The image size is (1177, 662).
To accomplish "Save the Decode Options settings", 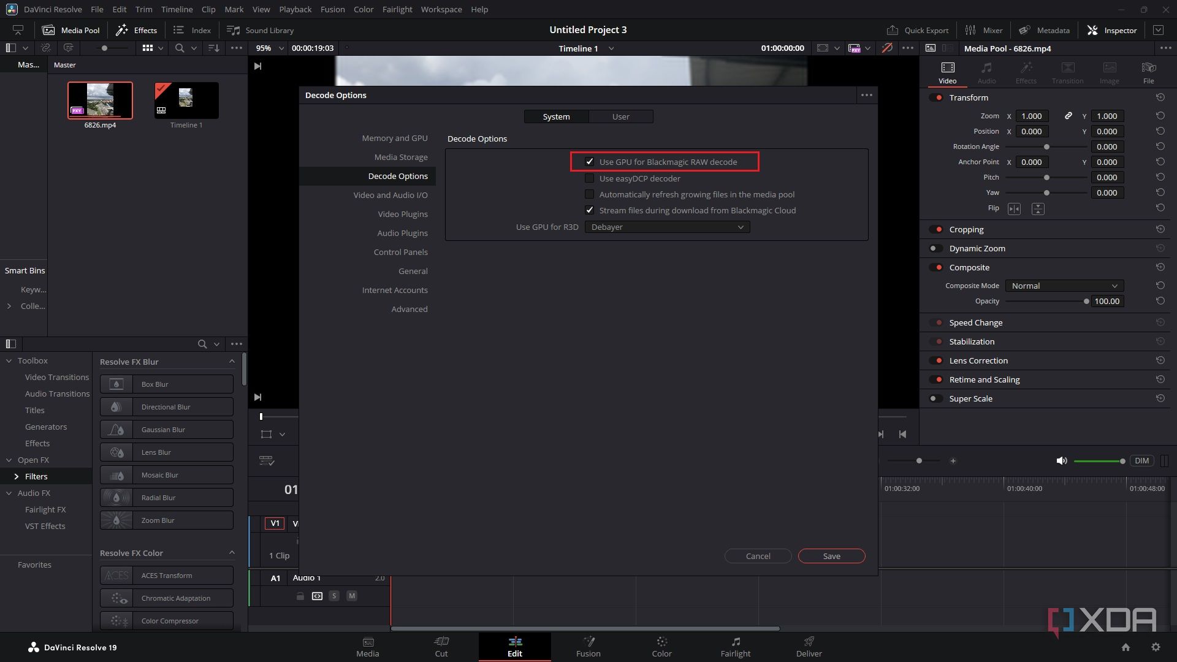I will point(831,556).
